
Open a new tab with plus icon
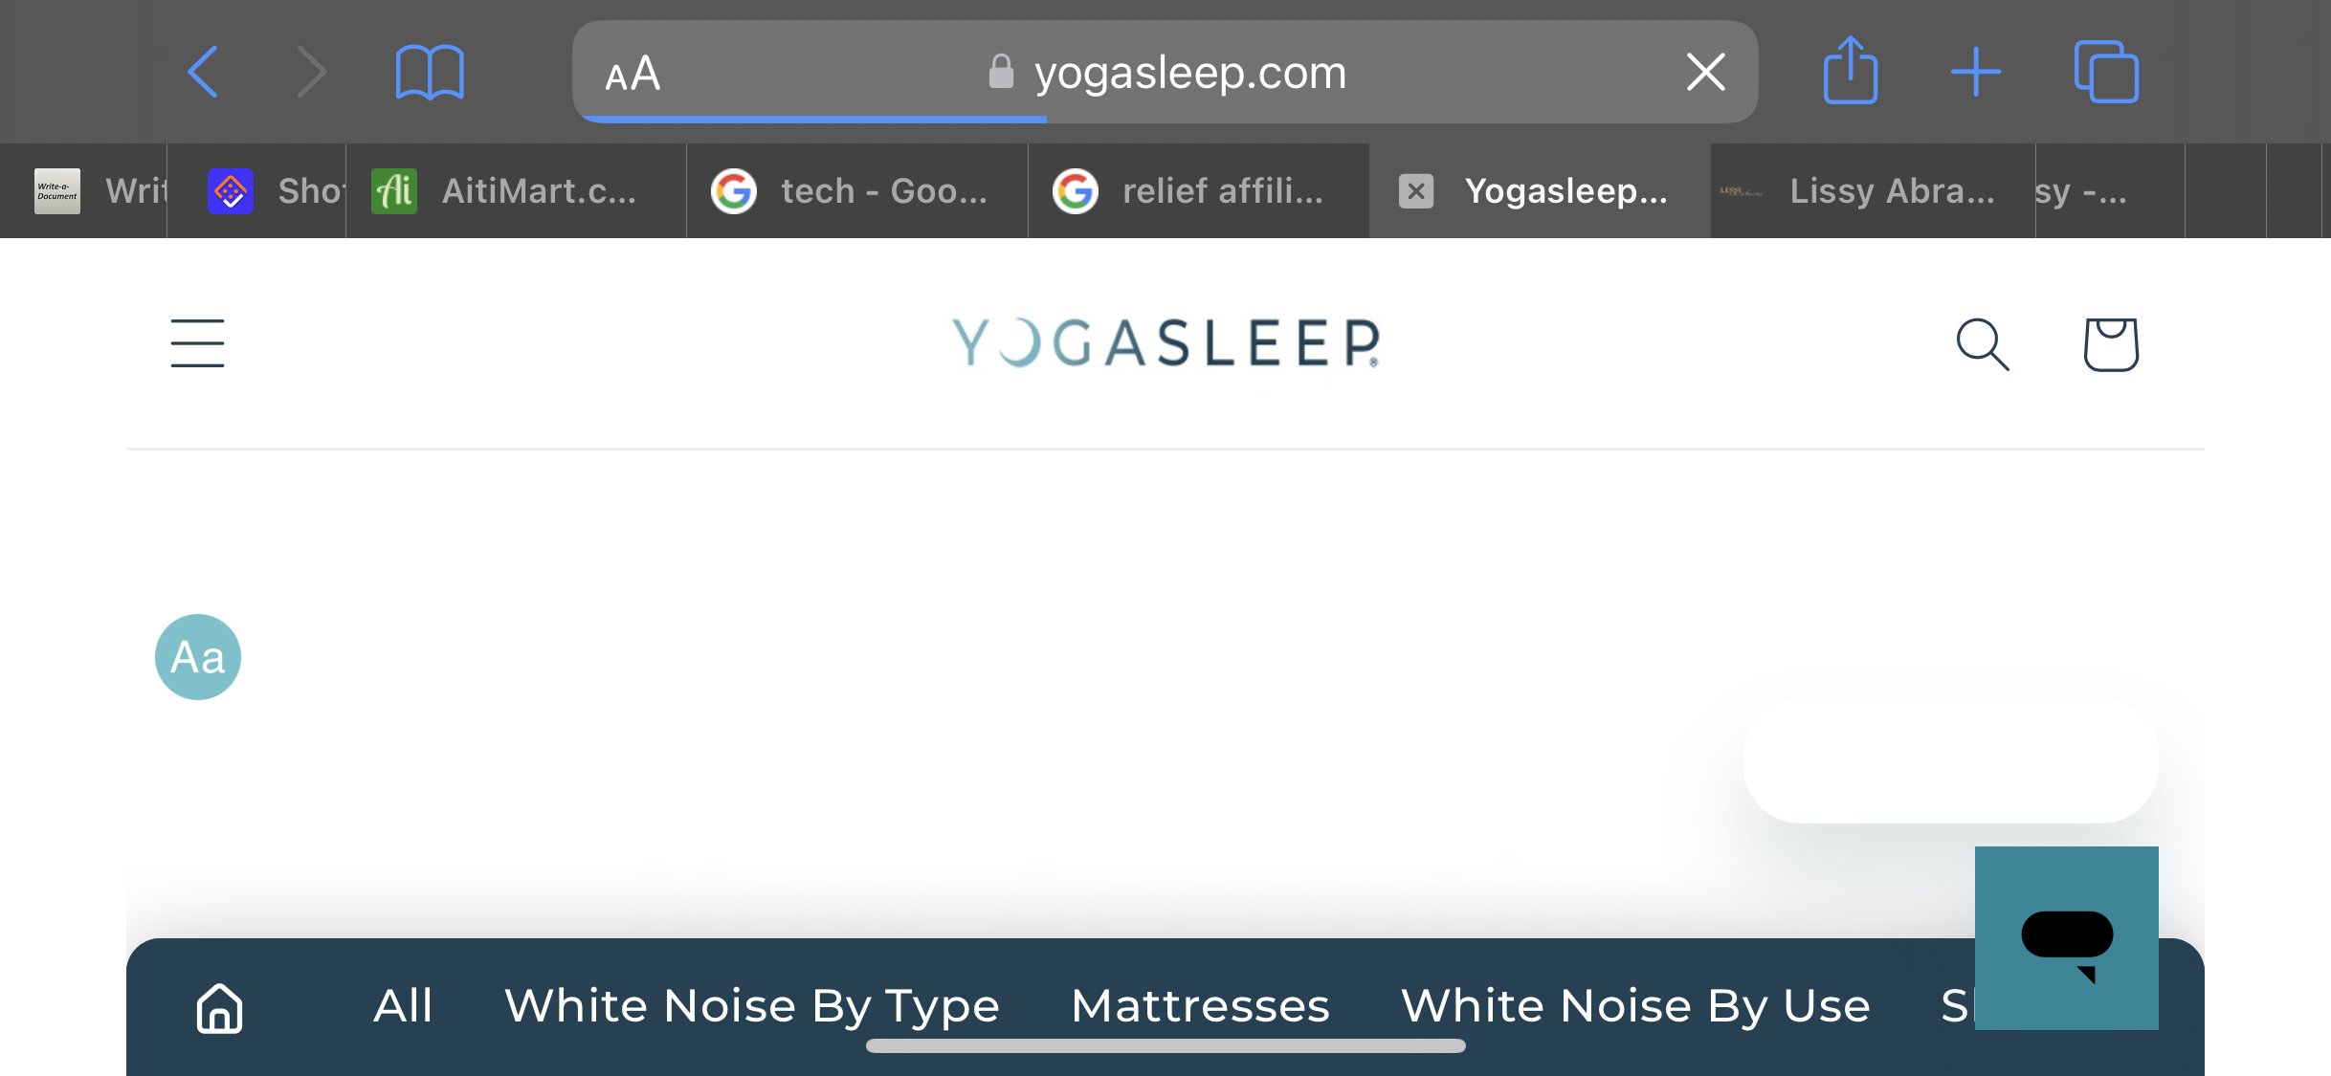click(x=1975, y=72)
